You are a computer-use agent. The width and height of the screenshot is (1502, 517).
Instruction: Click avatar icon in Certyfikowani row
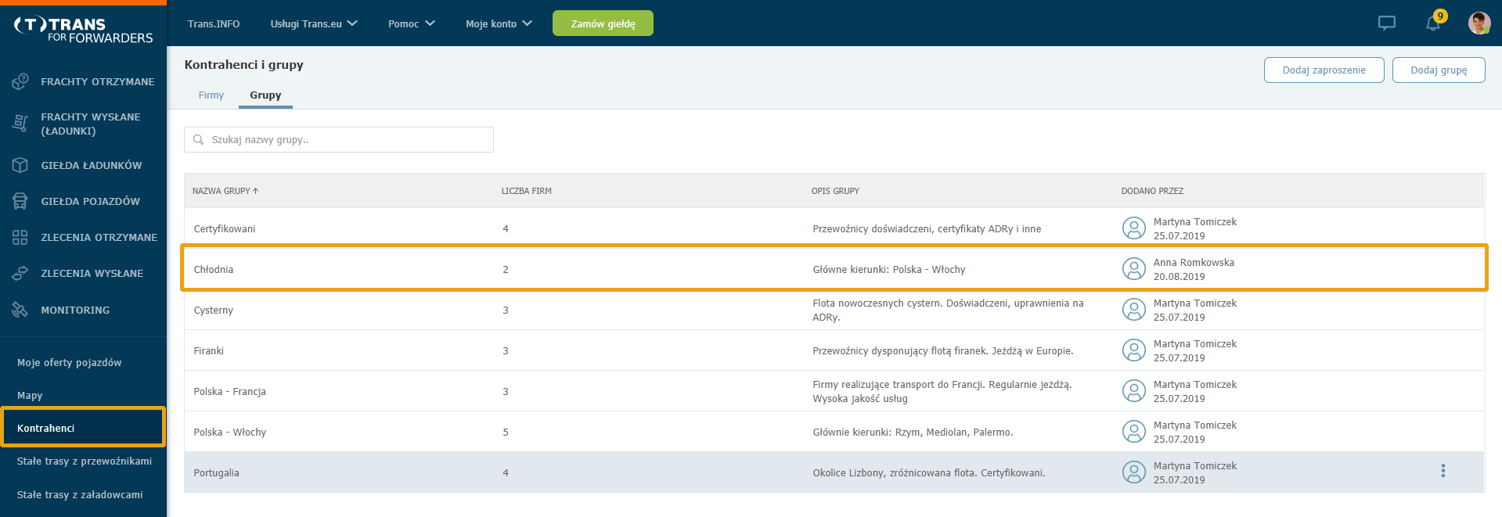click(1134, 228)
